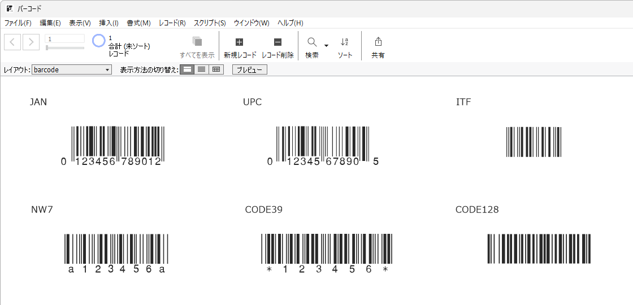
Task: Open the 表示(V) menu
Action: coord(80,23)
